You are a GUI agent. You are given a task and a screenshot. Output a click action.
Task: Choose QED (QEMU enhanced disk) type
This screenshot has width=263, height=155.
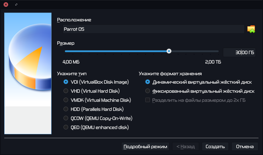66,127
